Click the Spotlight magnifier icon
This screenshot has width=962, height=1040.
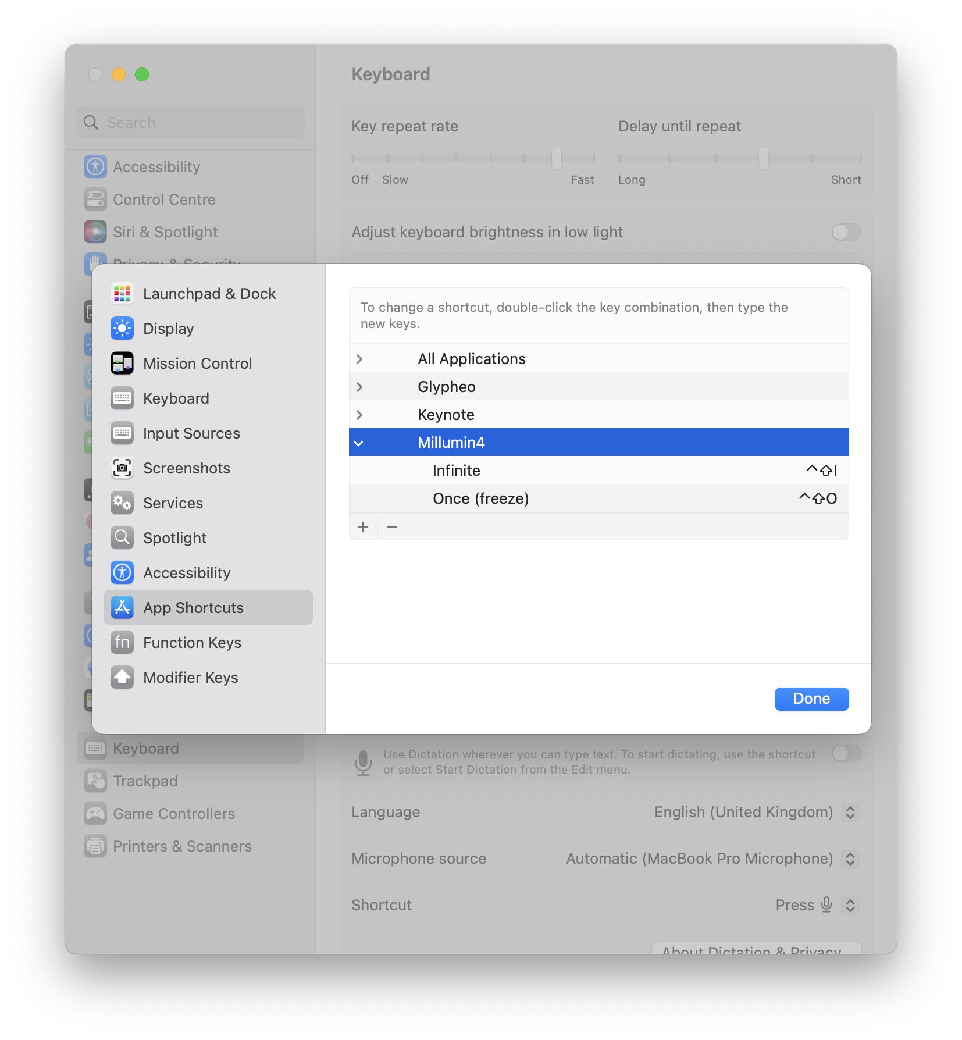click(x=122, y=538)
